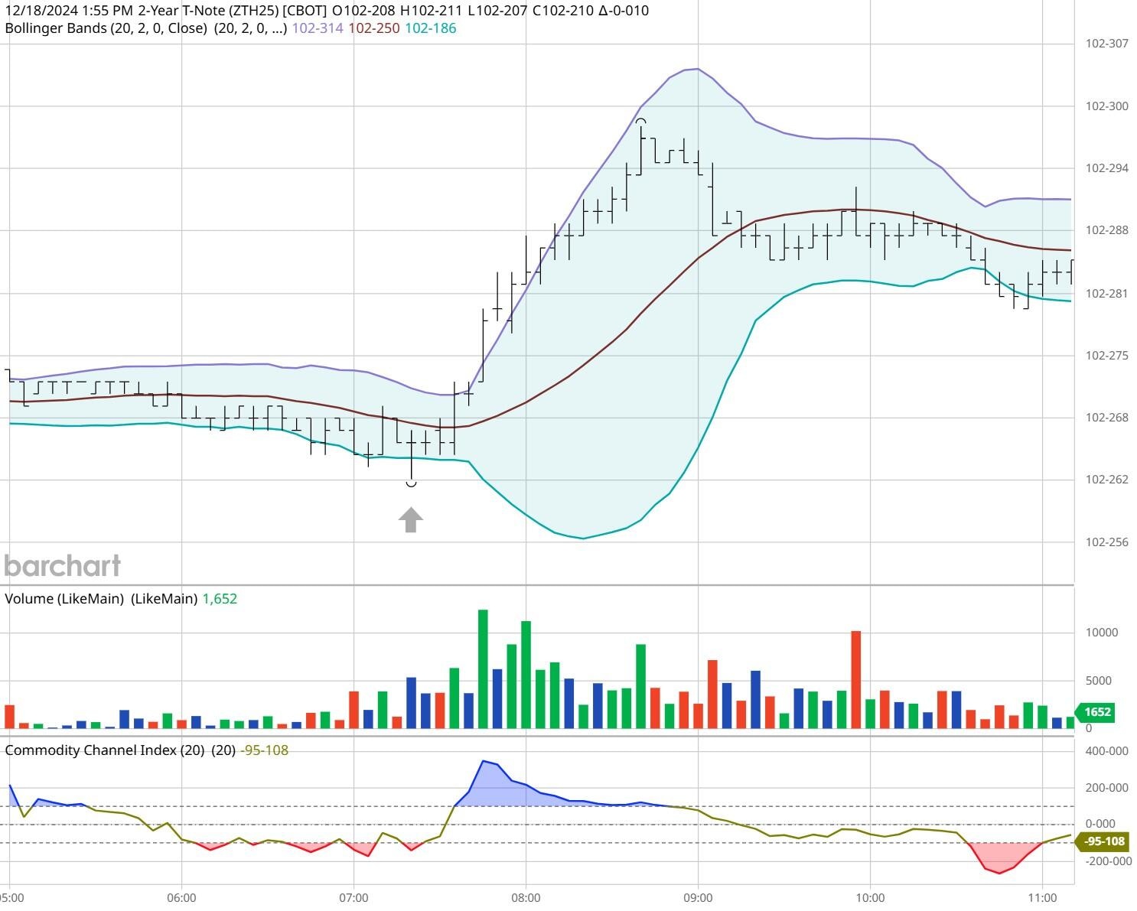Click the brown middle band value 102-250
Screen dimensions: 1137x911
coord(373,28)
